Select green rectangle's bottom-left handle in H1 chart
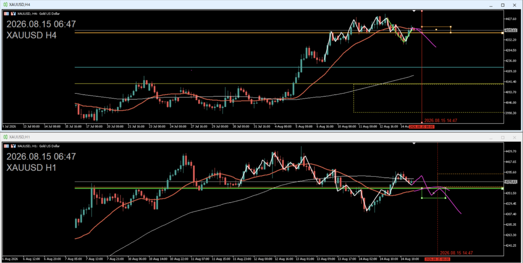Screen dimensions: 523x263 pos(422,198)
